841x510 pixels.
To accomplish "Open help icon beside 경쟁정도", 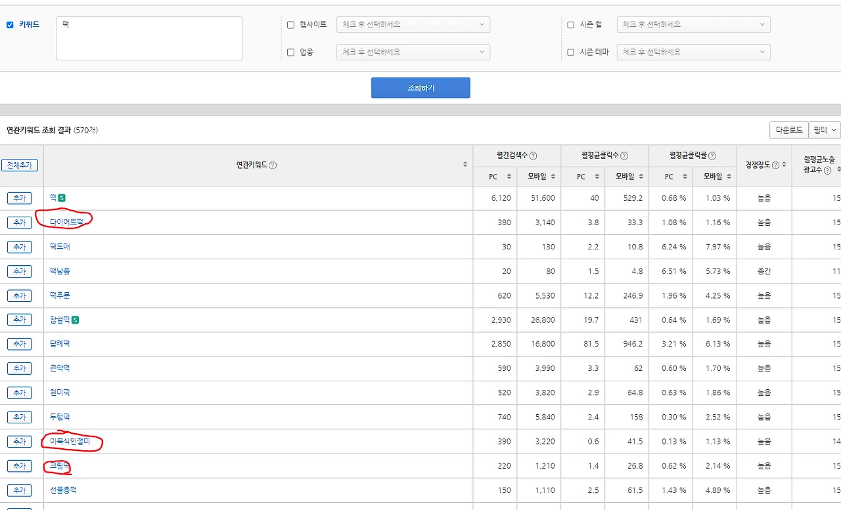I will click(x=775, y=165).
